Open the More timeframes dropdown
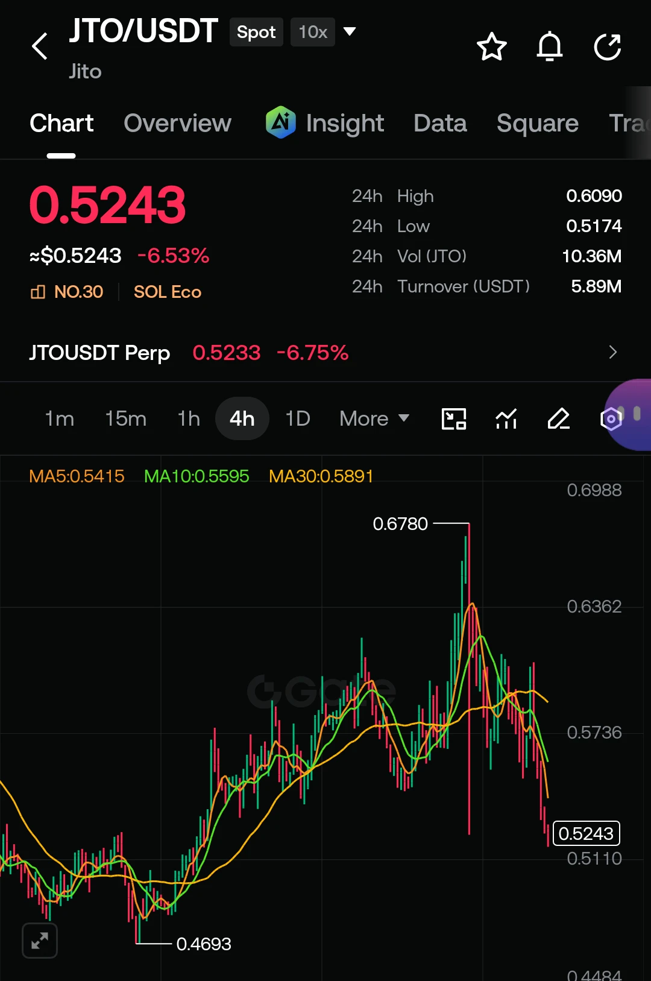This screenshot has width=651, height=981. [374, 418]
